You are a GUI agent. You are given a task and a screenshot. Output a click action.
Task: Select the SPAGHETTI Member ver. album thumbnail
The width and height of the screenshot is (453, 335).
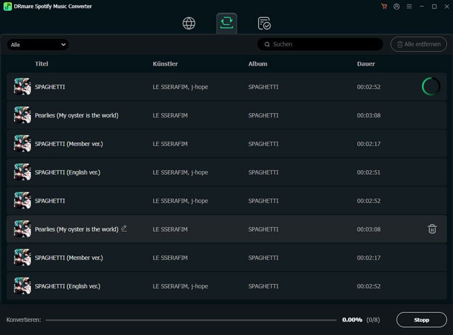pos(23,143)
